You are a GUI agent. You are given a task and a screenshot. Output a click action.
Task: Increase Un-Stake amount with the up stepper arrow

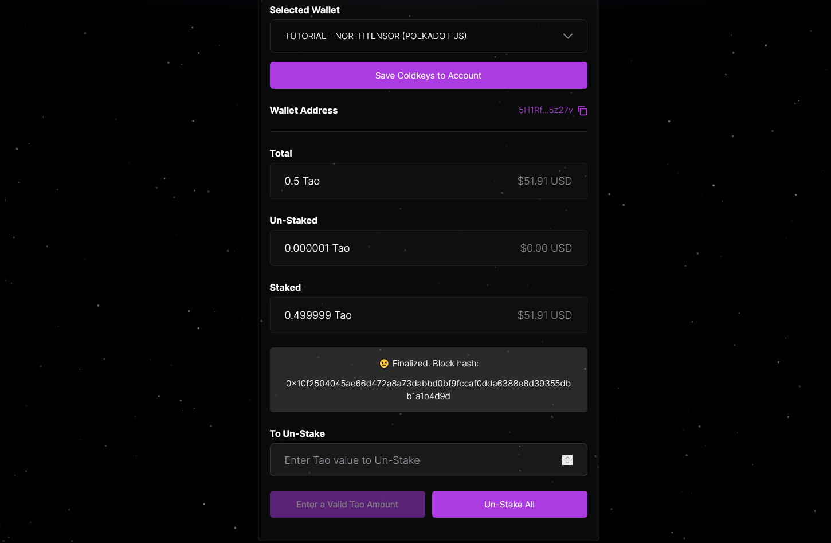[x=567, y=457]
